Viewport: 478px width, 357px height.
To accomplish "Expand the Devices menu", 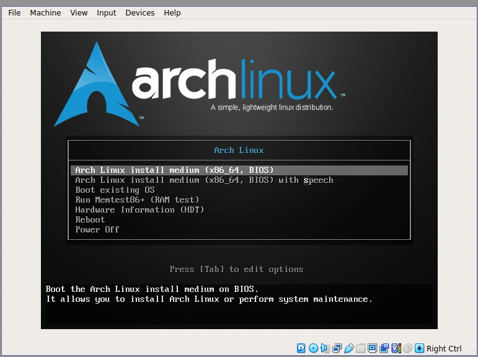I will tap(139, 12).
